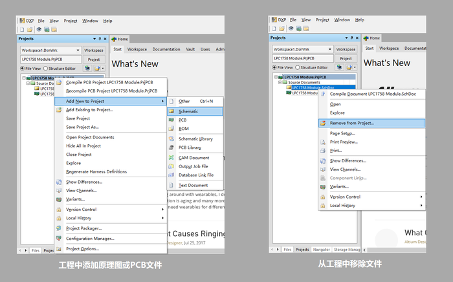Select PCB icon entry in submenu
Screen dimensions: 453x282
click(x=171, y=120)
